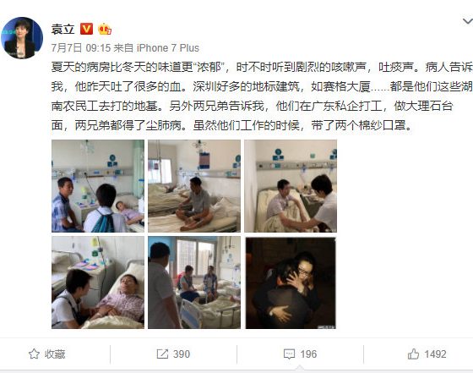Image resolution: width=473 pixels, height=373 pixels.
Task: Open first photo with backpack visitor
Action: pyautogui.click(x=98, y=186)
